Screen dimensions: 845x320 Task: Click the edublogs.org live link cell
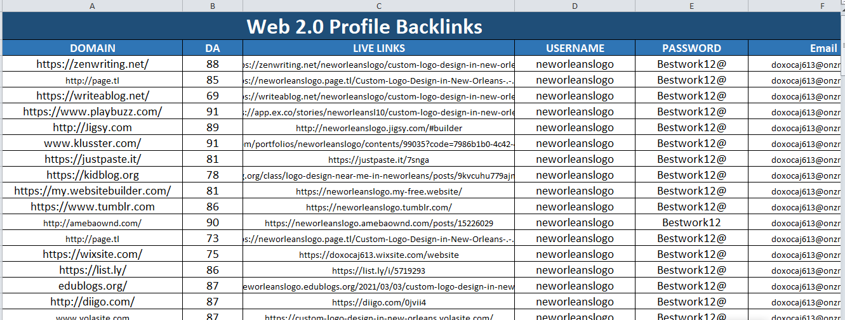(x=379, y=286)
